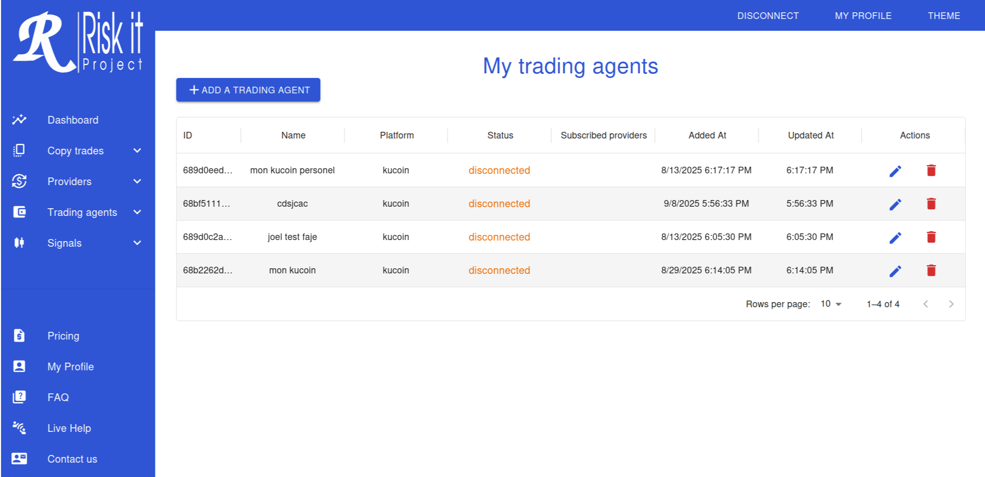
Task: Click the Risk it Project logo
Action: 78,43
